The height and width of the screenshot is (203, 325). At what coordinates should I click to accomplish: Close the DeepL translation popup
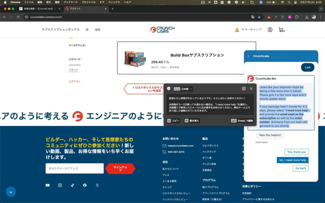point(251,89)
